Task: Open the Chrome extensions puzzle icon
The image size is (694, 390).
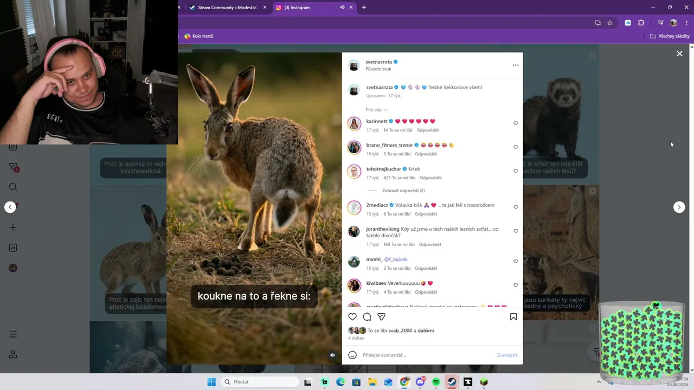Action: click(x=641, y=23)
